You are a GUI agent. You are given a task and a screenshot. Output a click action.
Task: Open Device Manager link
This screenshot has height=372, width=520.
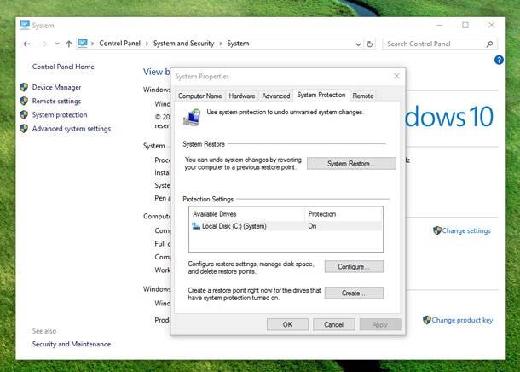click(x=56, y=87)
